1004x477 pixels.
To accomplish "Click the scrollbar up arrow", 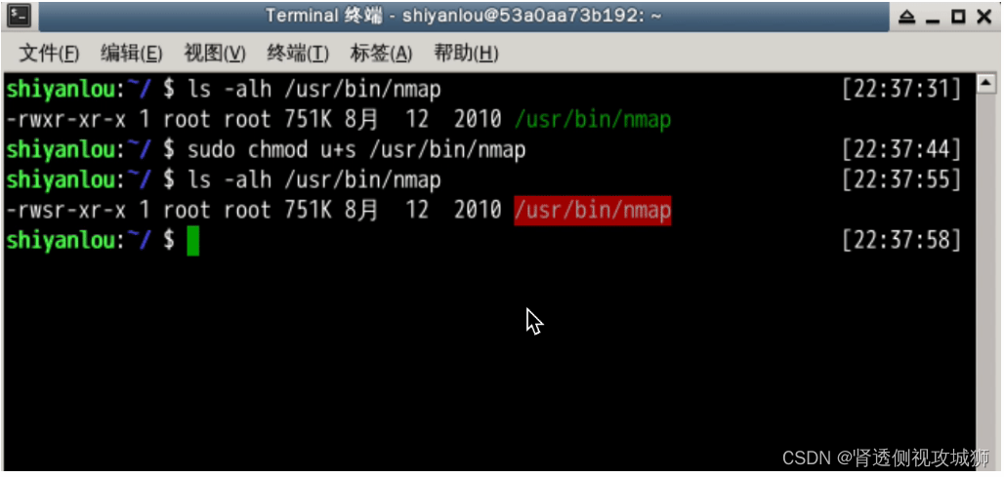I will pos(986,82).
